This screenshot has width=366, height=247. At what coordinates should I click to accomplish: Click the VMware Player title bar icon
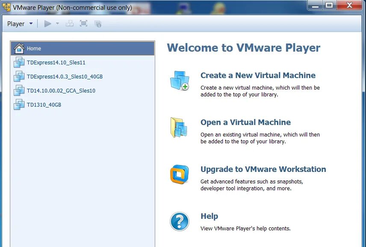[x=6, y=7]
